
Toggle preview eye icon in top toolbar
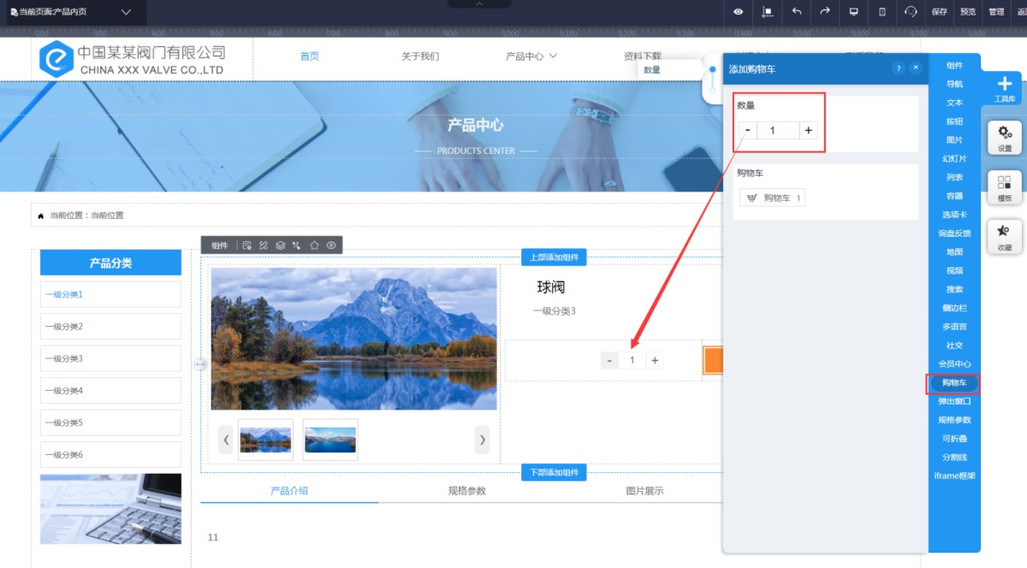click(x=739, y=12)
